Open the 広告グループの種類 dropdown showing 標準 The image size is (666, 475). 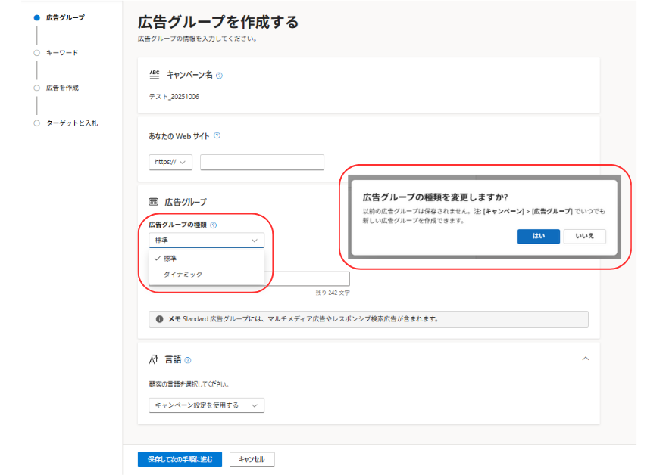pyautogui.click(x=206, y=240)
